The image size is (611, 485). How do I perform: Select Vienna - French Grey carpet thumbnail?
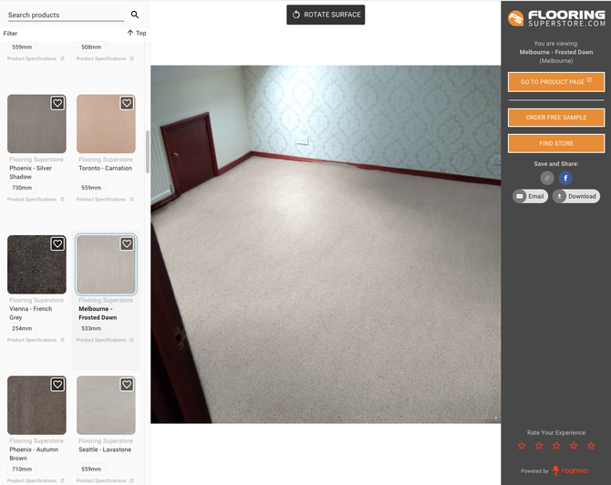coord(36,264)
